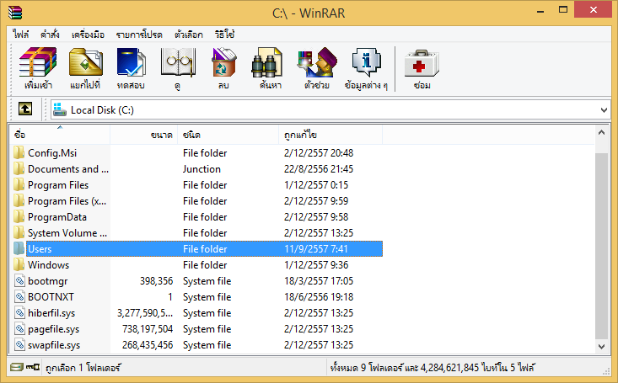Maximize the WinRAR window
The height and width of the screenshot is (383, 618).
[563, 10]
